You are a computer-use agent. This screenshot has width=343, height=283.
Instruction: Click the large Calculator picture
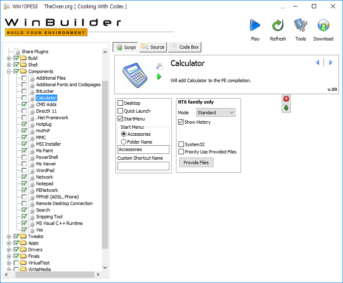click(135, 75)
